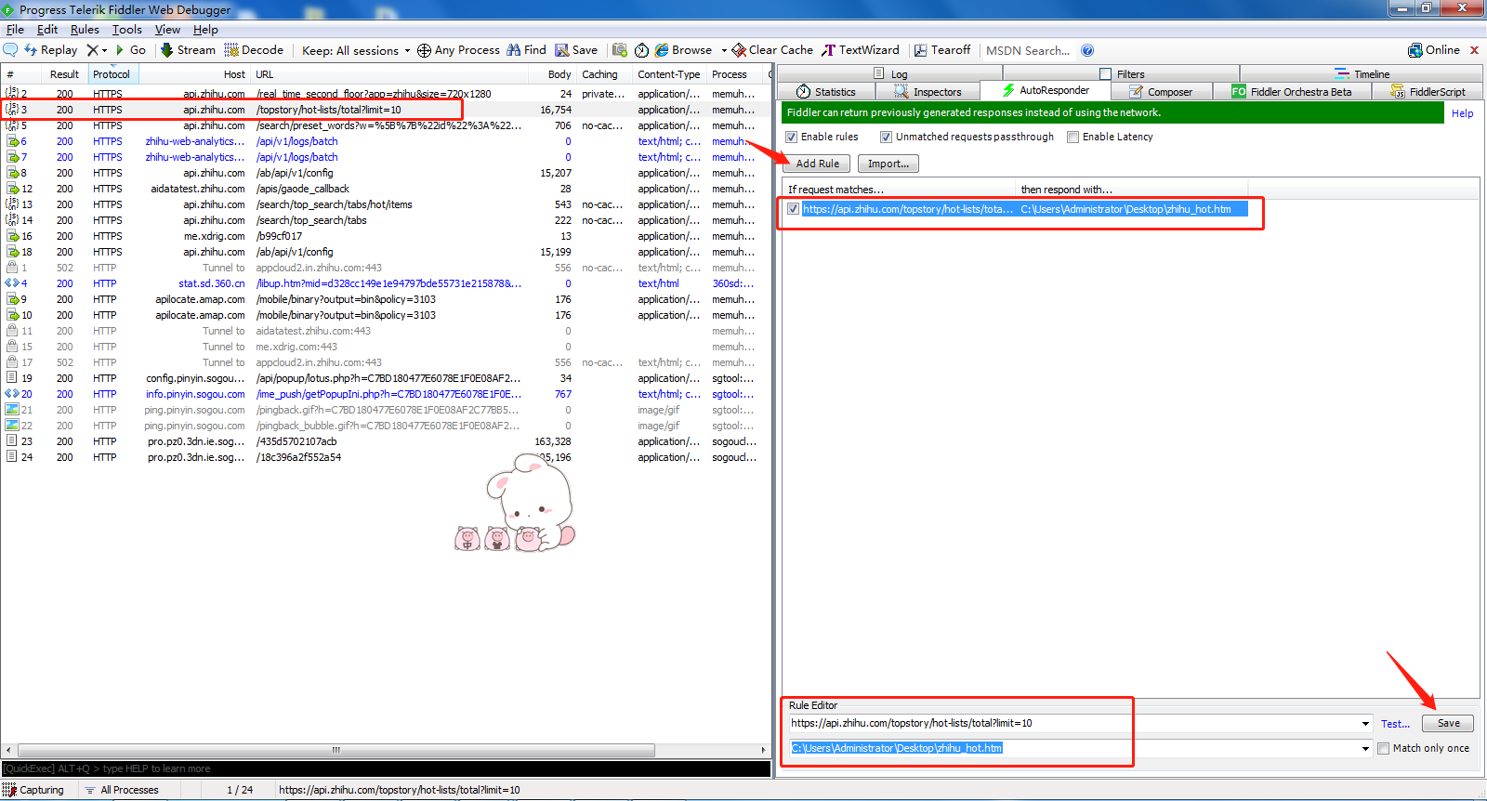Click the QuickExec command box
Image resolution: width=1487 pixels, height=801 pixels.
click(386, 768)
